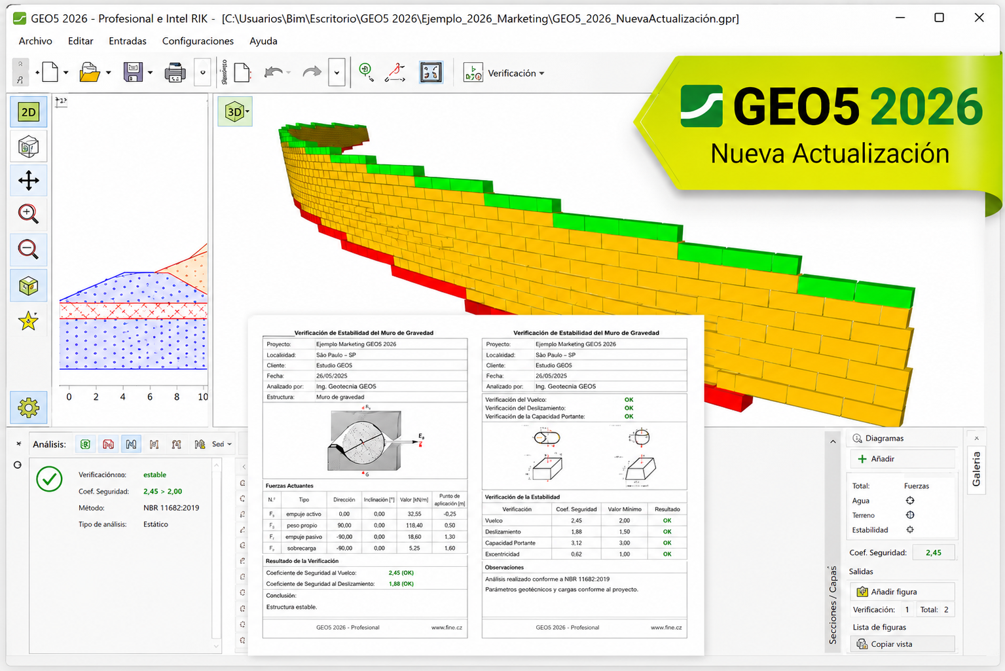Screen dimensions: 1005x671
Task: Click the 3D cube view icon in sidebar
Action: pos(29,147)
